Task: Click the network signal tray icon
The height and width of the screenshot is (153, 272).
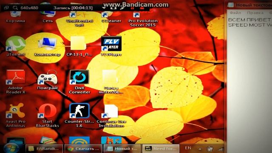Action: pos(221,149)
